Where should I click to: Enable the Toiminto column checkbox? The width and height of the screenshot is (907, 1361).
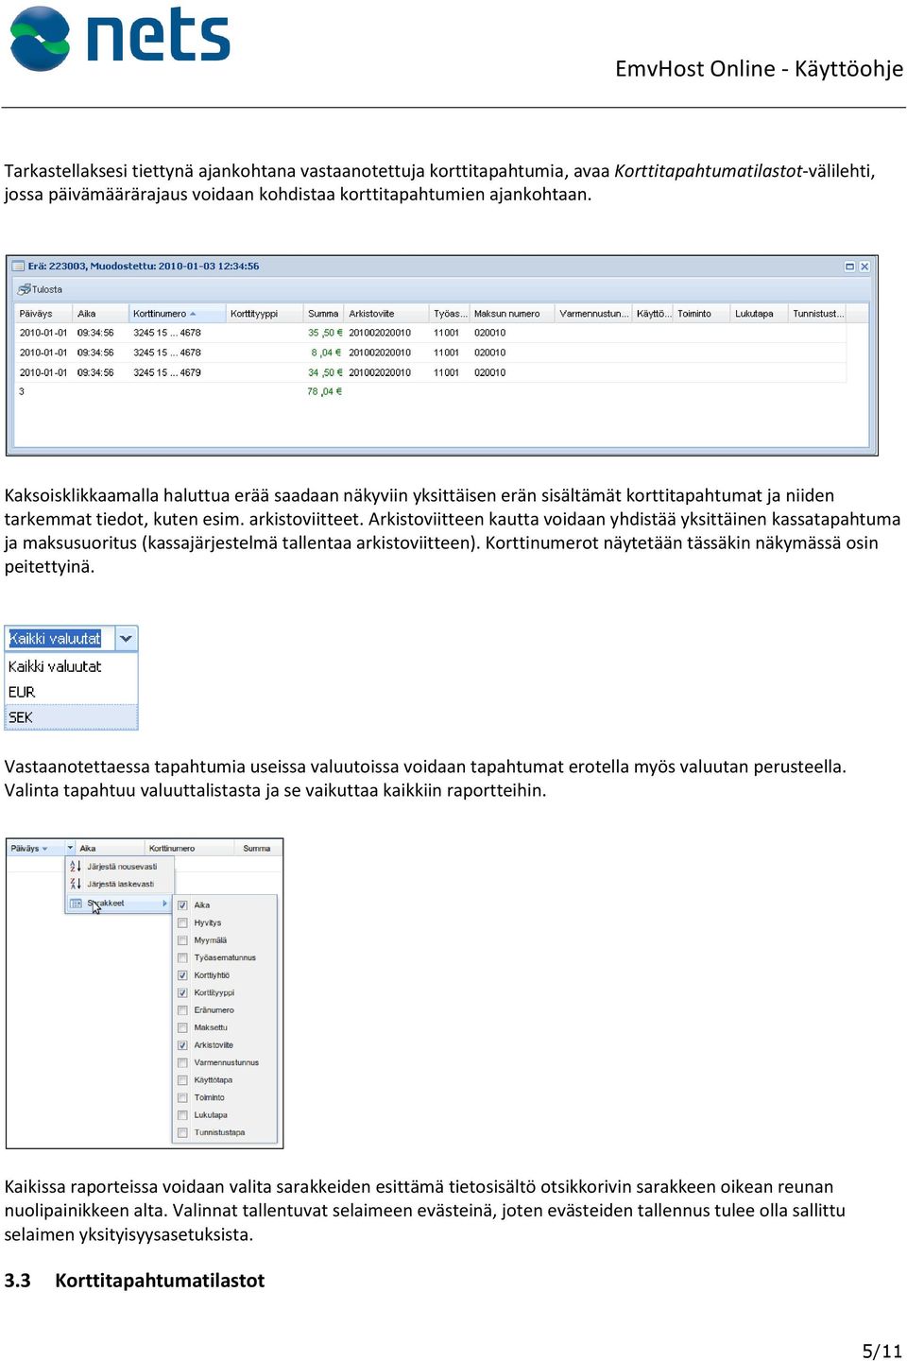pyautogui.click(x=182, y=1098)
